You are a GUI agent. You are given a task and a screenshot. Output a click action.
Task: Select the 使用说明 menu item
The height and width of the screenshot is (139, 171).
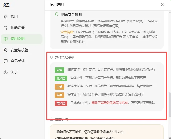click(x=22, y=39)
